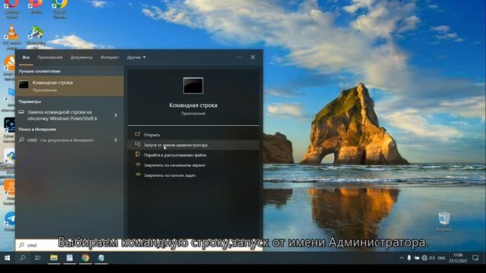486x273 pixels.
Task: Select the Opera desktop shortcut
Action: (x=12, y=8)
